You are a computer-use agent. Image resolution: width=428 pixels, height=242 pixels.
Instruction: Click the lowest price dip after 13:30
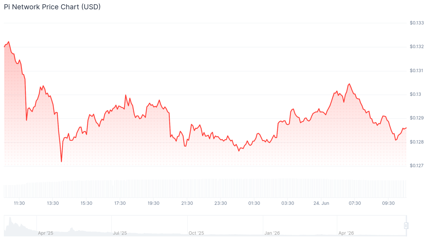[61, 161]
